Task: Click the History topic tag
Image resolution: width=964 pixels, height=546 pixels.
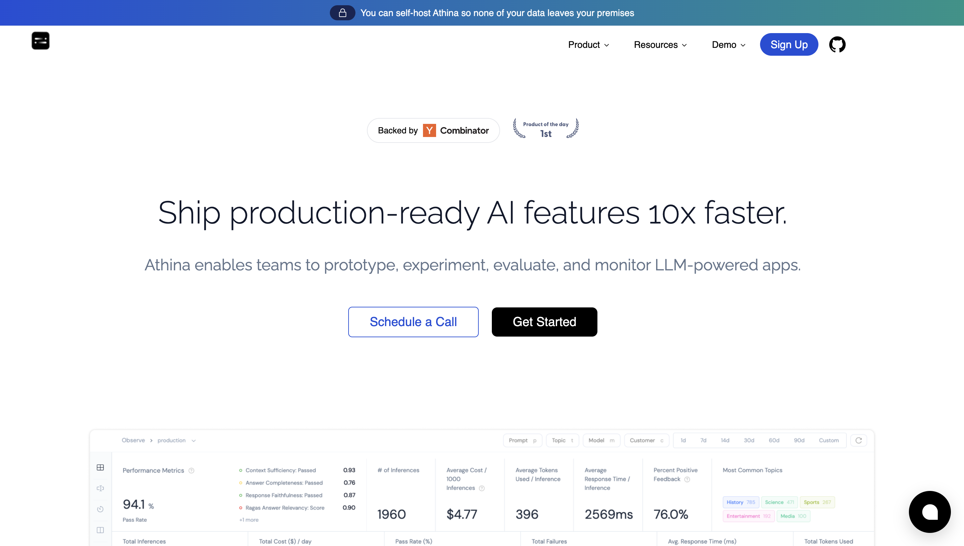Action: coord(740,502)
